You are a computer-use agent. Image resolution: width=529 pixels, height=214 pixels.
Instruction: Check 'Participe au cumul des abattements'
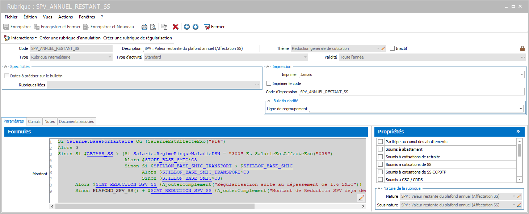[x=380, y=142]
